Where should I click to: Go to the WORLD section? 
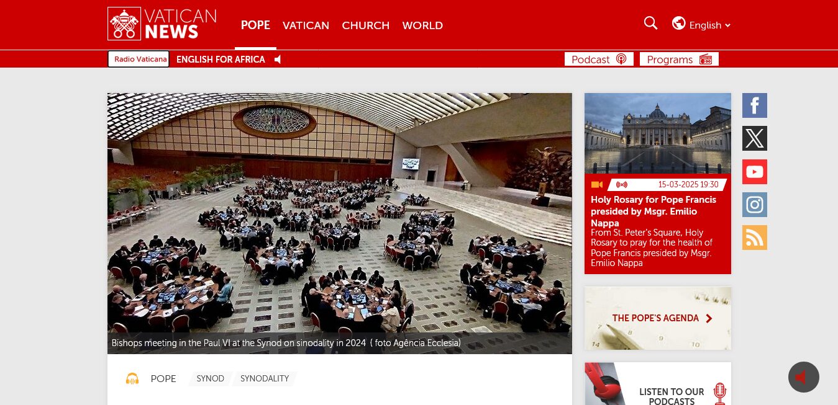pos(422,25)
